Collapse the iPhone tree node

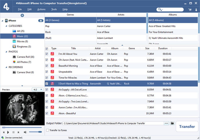pos(2,21)
